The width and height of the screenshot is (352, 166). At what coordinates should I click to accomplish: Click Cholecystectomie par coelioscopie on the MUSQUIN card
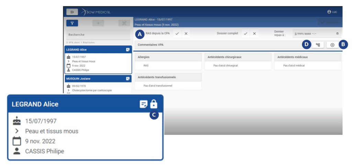click(x=92, y=90)
